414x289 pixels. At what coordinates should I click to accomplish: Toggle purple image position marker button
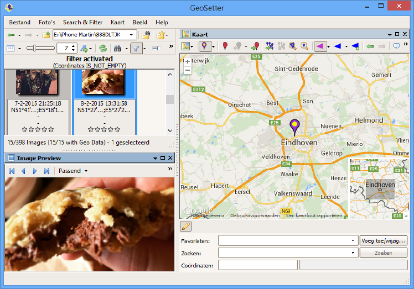click(x=204, y=46)
